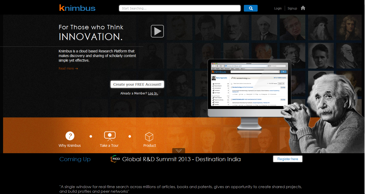Click inside the Start Searching input field
Viewport: 365px width, 194px height.
coord(179,8)
